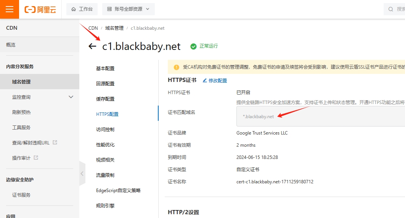
Task: Click the 2 months validity value
Action: coord(246,145)
